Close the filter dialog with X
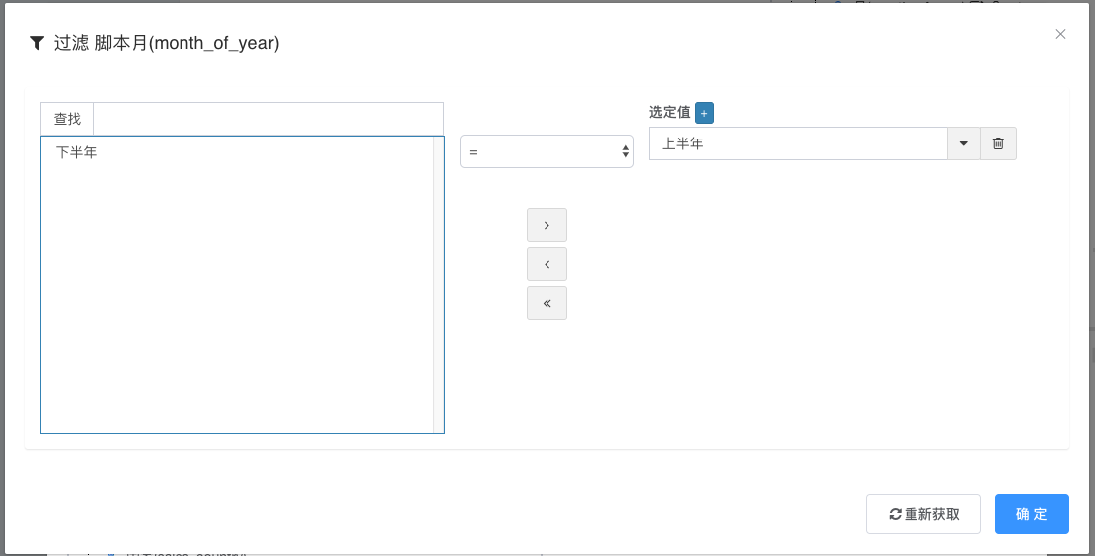Viewport: 1095px width, 556px height. click(x=1060, y=34)
